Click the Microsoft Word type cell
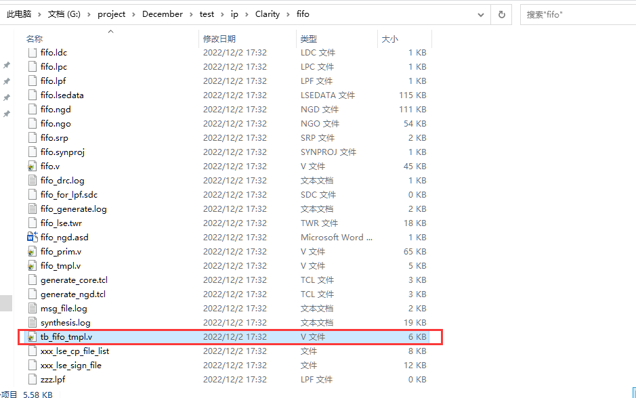The image size is (636, 398). 336,237
